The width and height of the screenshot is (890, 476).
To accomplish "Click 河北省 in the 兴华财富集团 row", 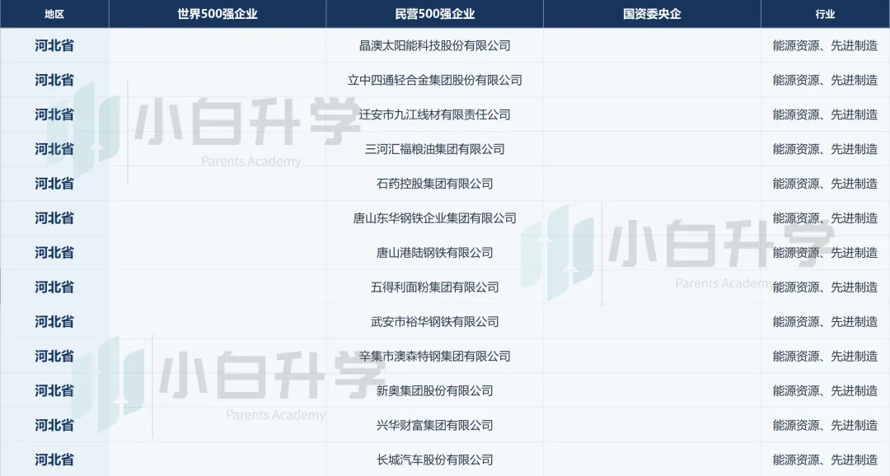I will 54,426.
